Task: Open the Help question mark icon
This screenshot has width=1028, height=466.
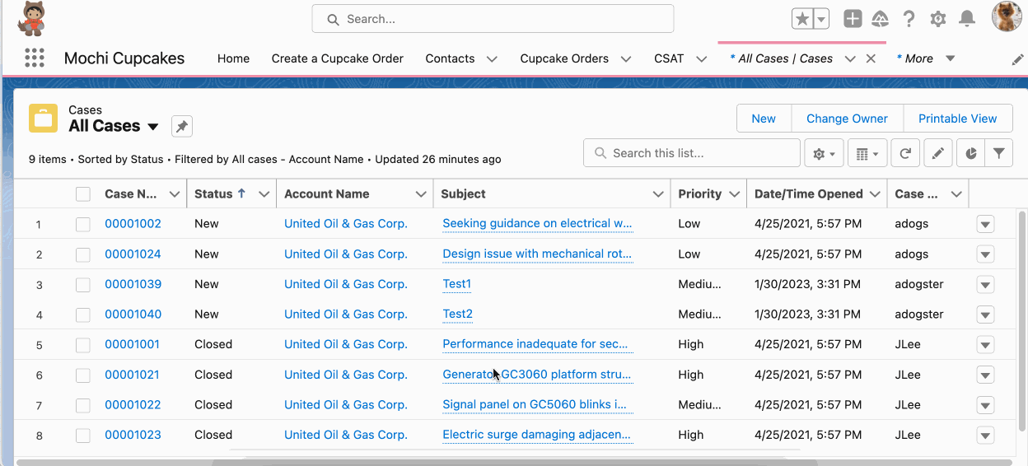Action: (909, 19)
